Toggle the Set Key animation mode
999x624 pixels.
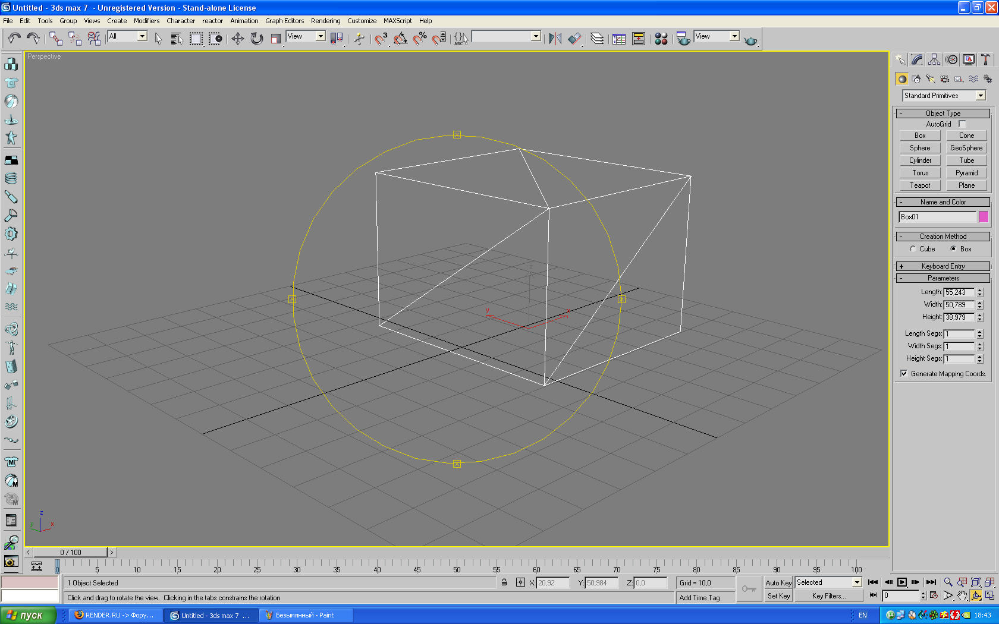click(778, 596)
